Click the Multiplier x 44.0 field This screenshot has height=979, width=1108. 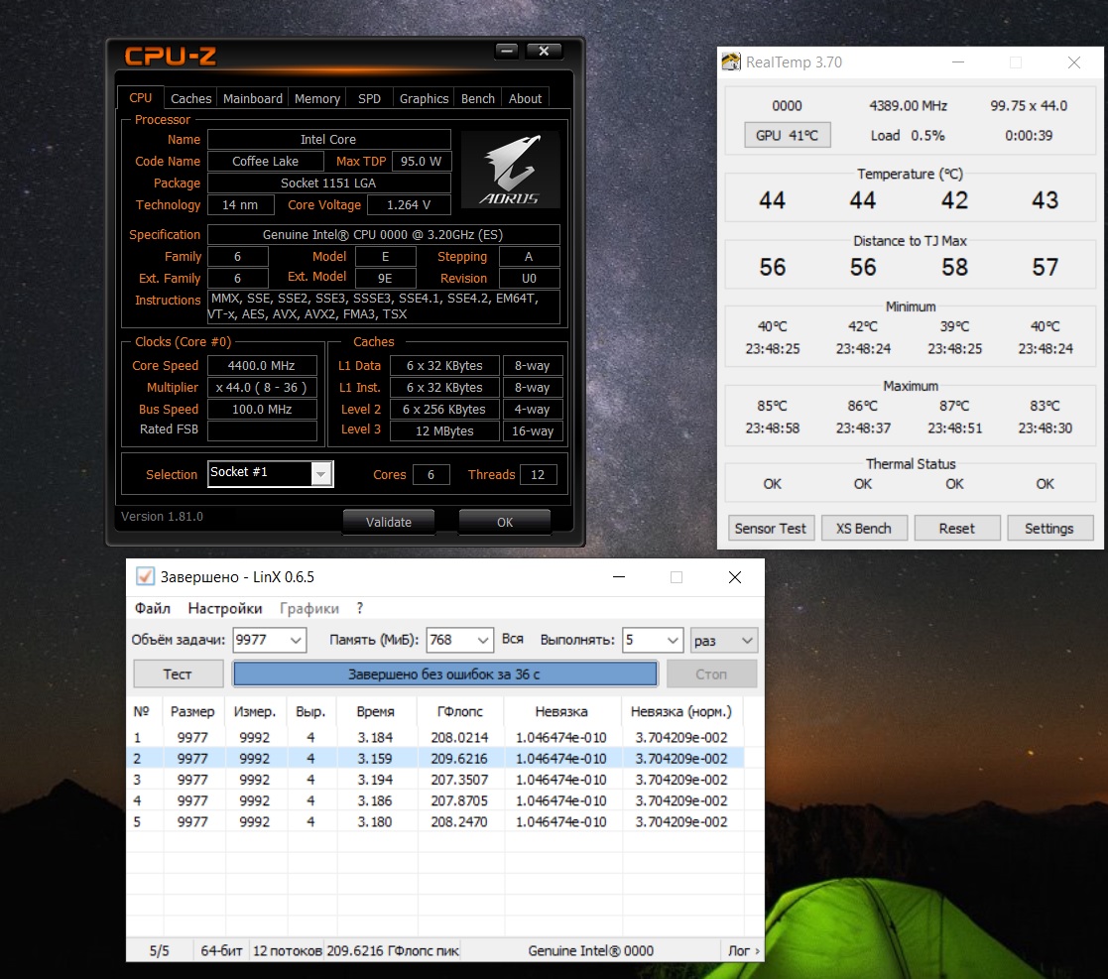tap(262, 387)
